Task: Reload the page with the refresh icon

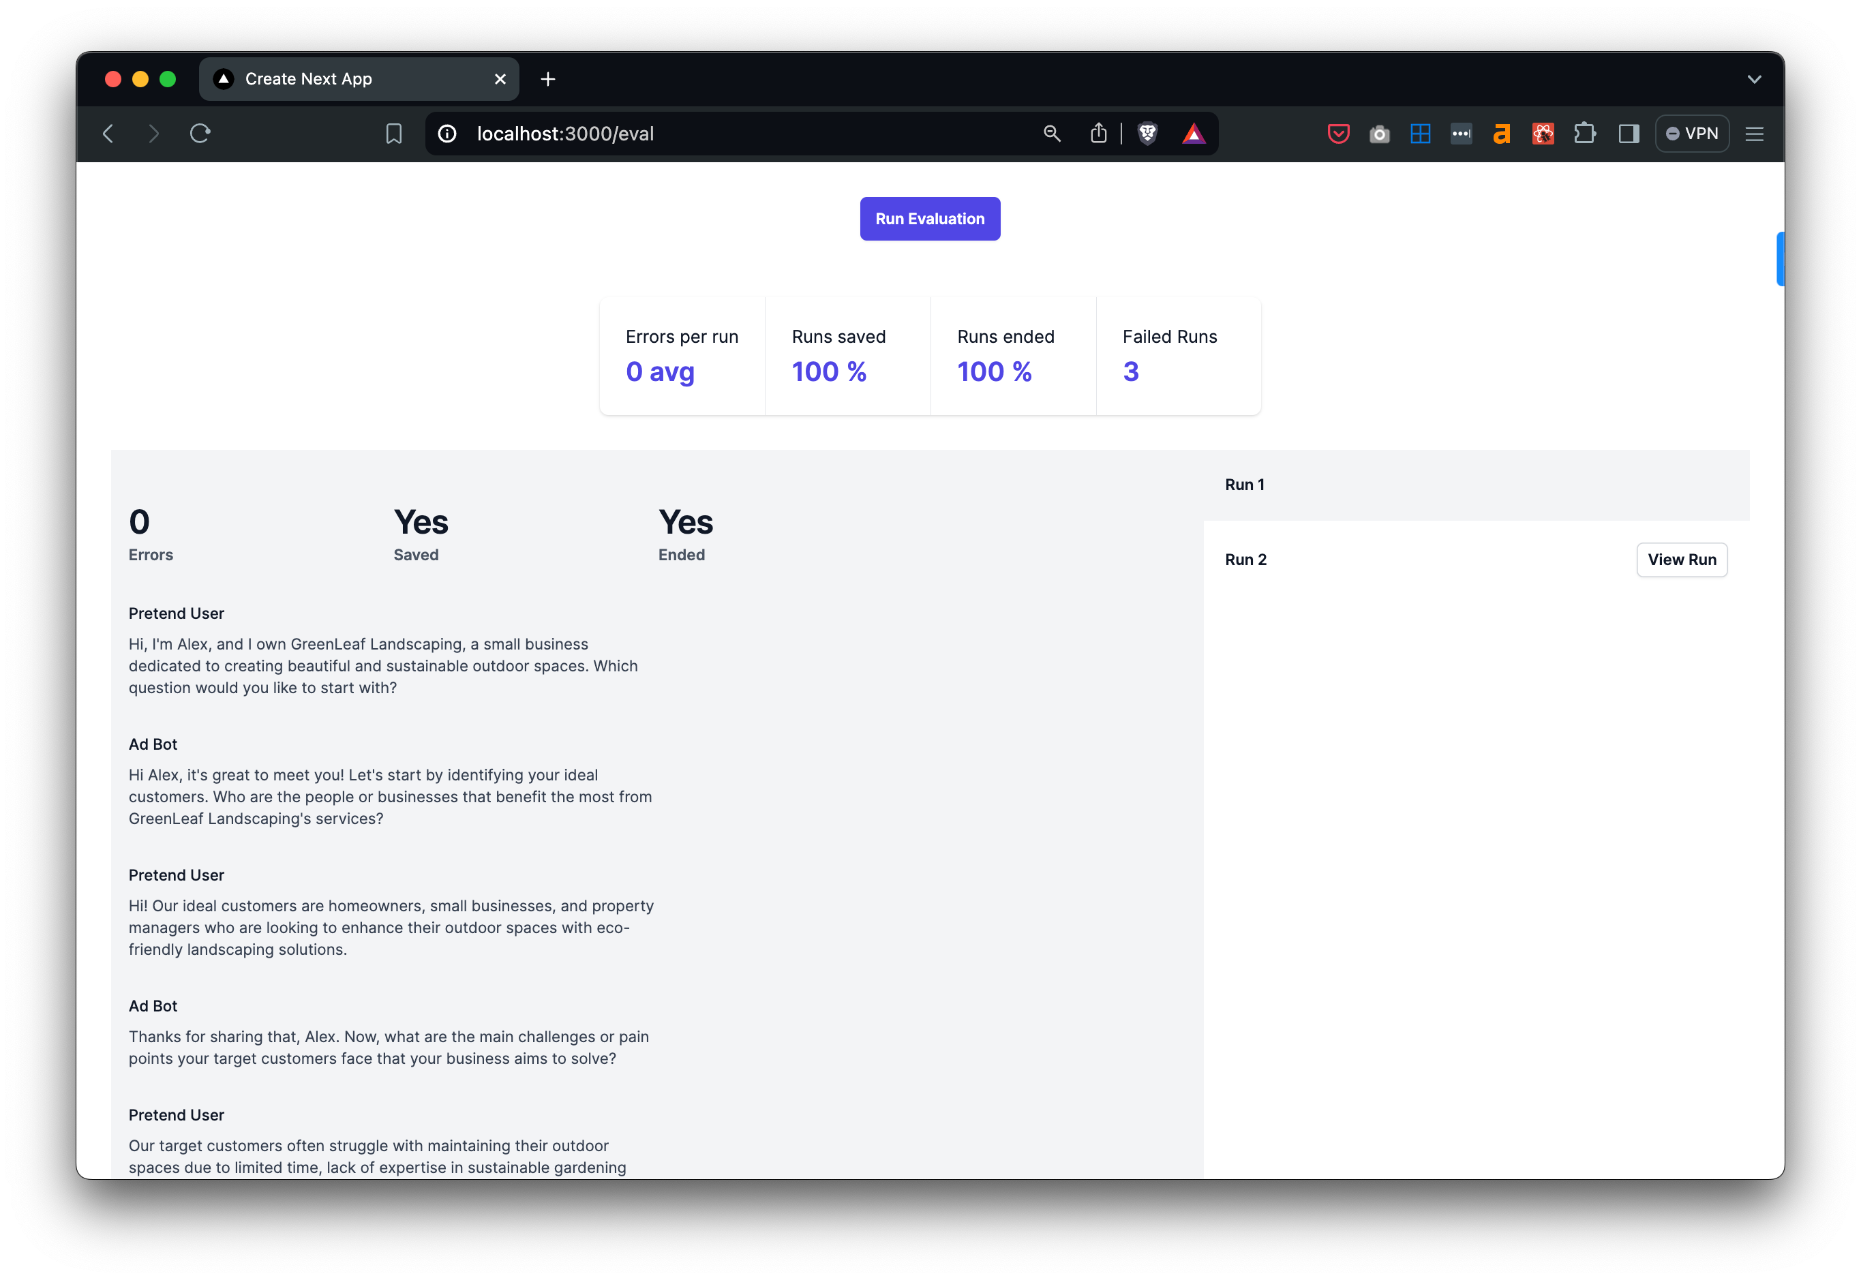Action: (x=200, y=133)
